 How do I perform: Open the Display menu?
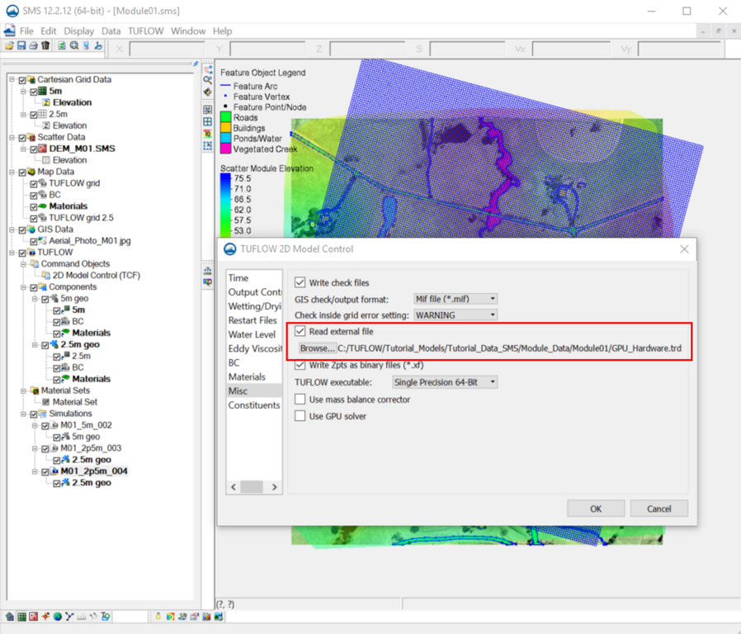(x=78, y=31)
